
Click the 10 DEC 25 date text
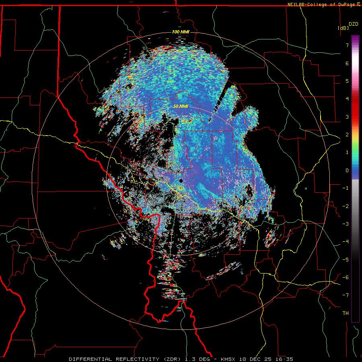256,359
